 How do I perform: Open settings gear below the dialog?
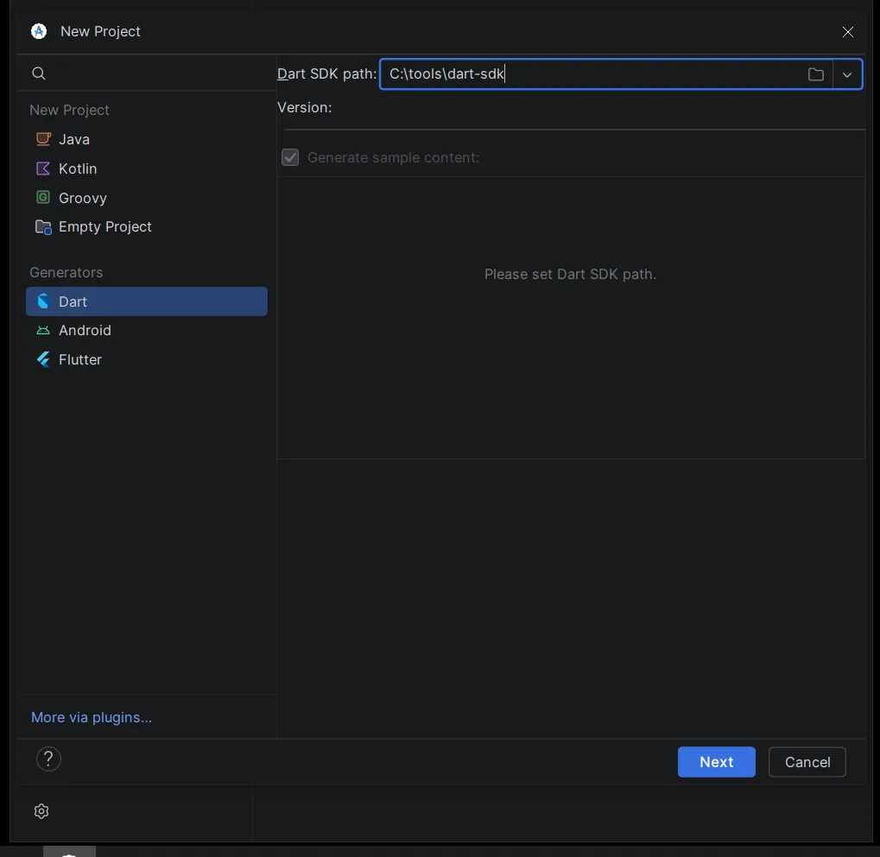click(41, 811)
